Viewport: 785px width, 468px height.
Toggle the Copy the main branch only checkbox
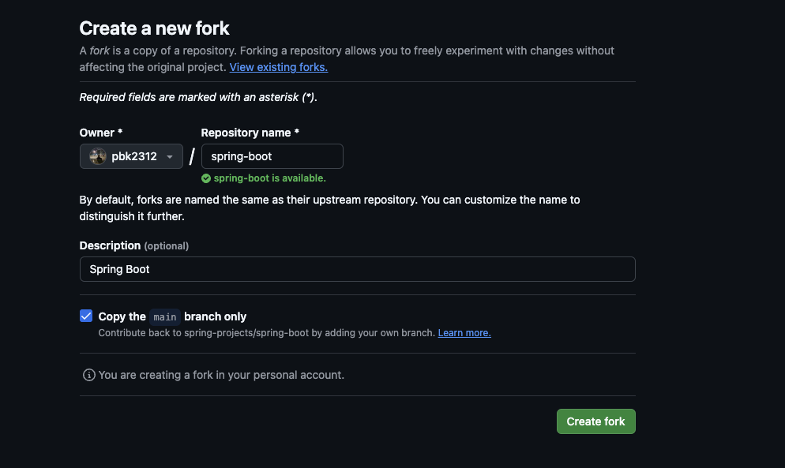[x=86, y=316]
